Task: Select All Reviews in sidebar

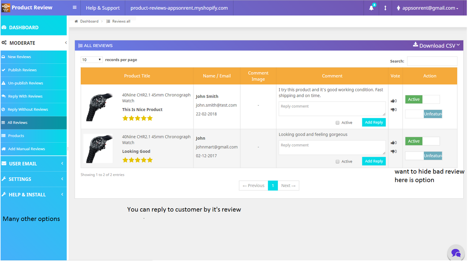Action: (x=34, y=123)
